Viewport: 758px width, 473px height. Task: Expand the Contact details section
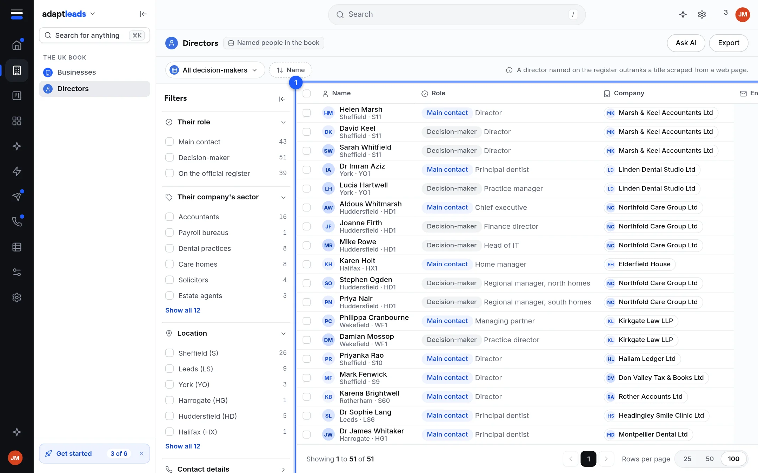coord(284,469)
